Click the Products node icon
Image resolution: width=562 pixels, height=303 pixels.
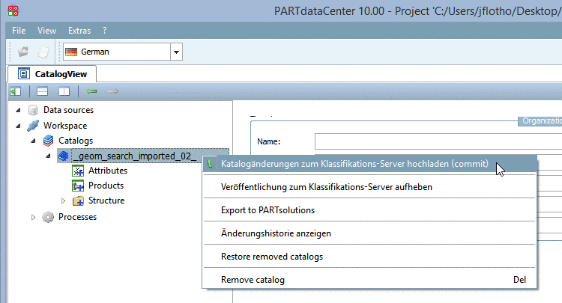pos(78,186)
